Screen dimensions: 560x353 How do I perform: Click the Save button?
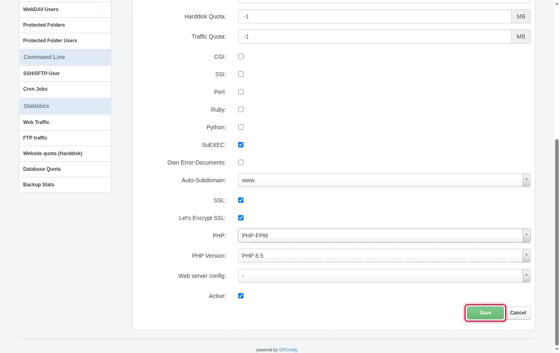pos(485,313)
